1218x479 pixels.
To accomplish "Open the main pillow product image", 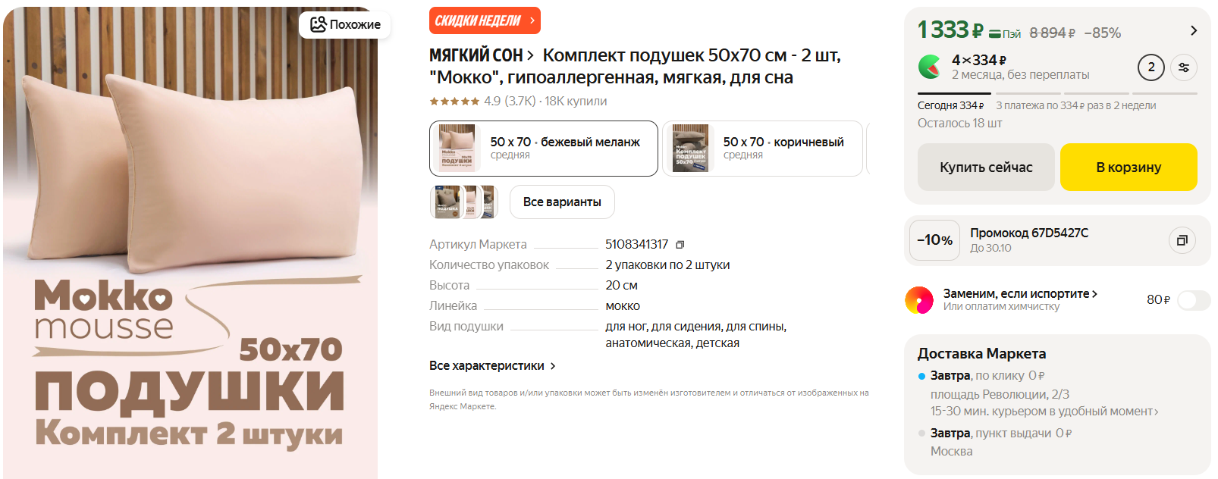I will tap(190, 243).
